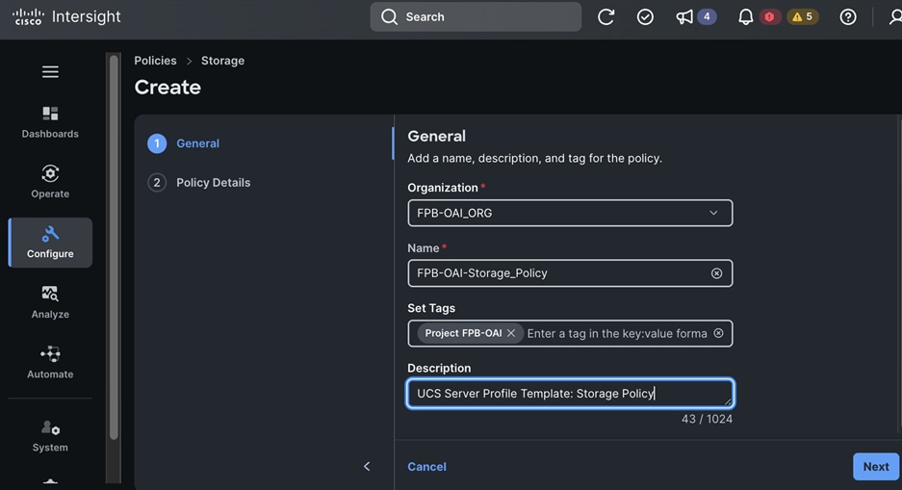Click the Search box
Screen dimensions: 902x490
(x=476, y=16)
